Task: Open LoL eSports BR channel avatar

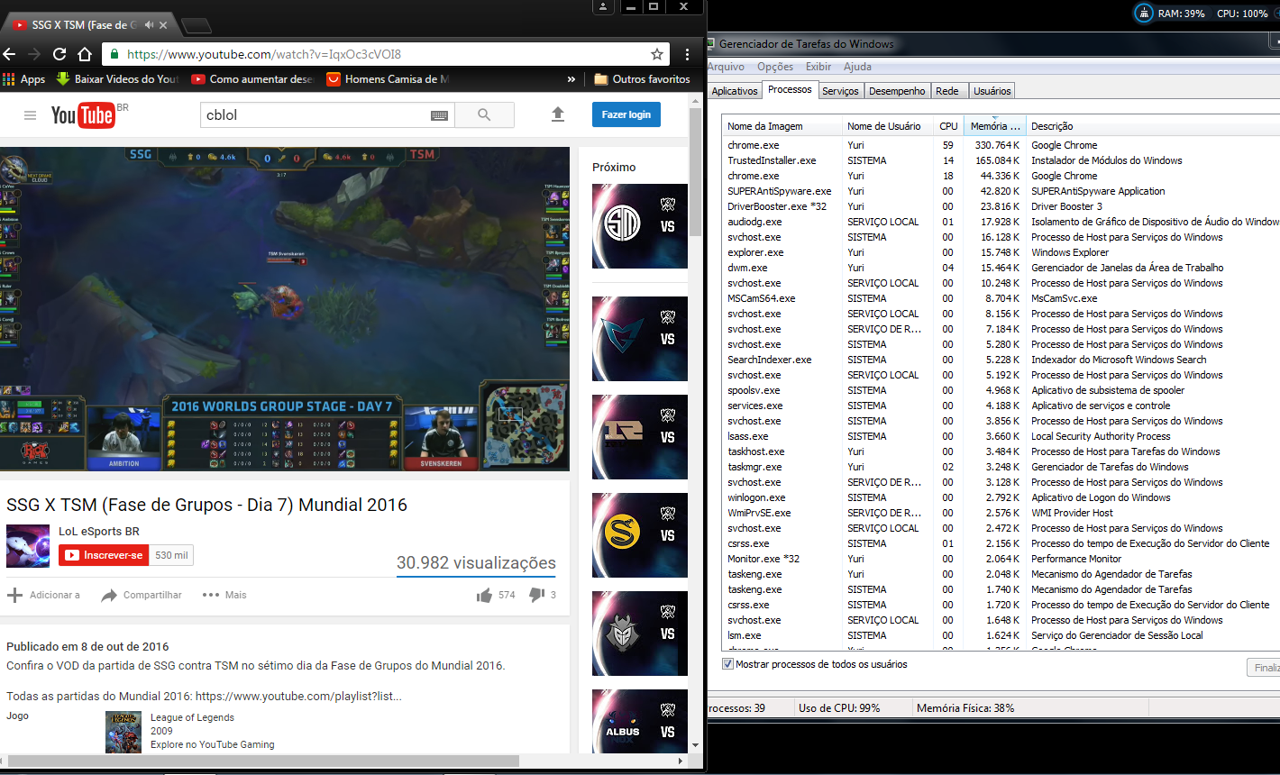Action: coord(28,545)
